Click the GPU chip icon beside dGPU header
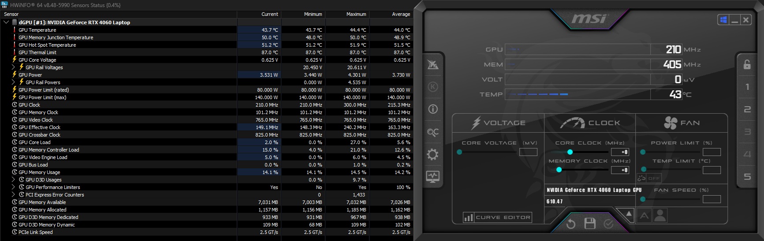 [x=15, y=22]
